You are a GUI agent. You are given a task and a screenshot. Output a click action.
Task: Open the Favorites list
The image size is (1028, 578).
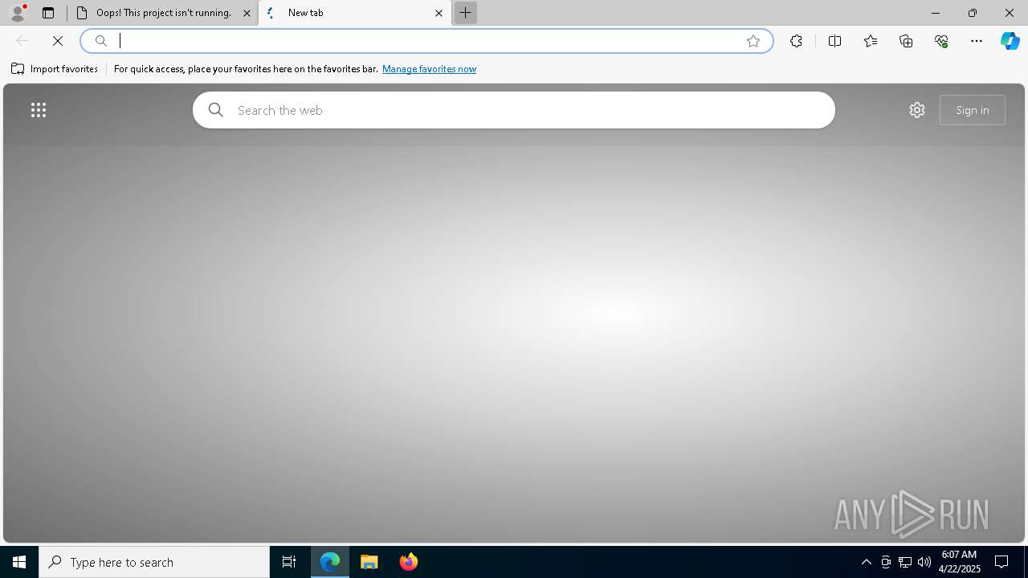point(871,41)
